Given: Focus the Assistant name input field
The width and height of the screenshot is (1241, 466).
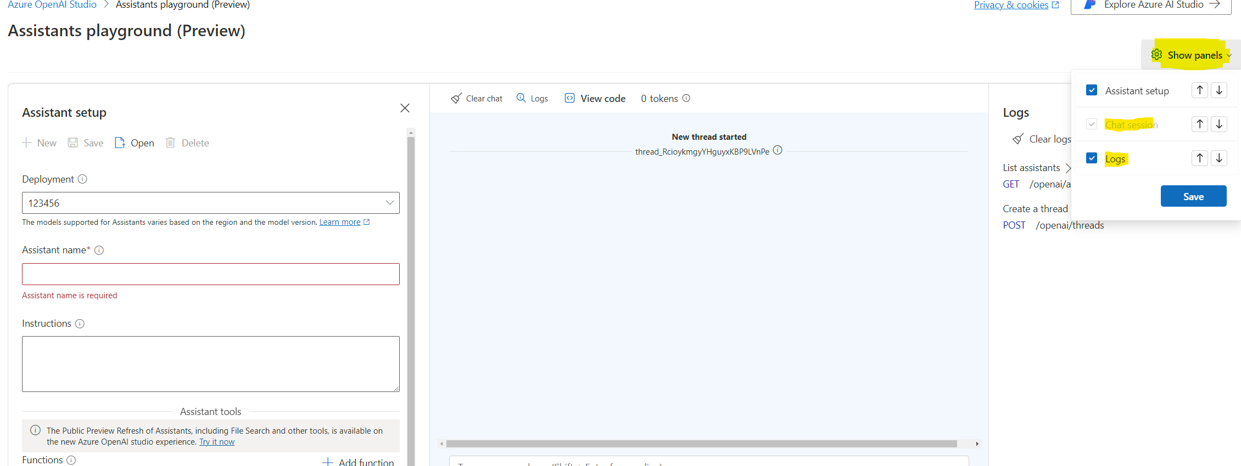Looking at the screenshot, I should pos(211,274).
